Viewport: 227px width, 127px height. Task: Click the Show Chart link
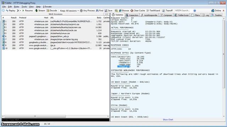(168, 120)
